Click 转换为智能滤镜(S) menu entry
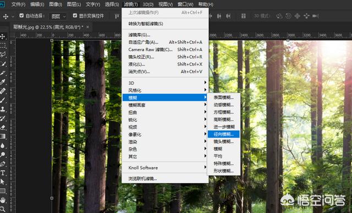 pos(165,24)
